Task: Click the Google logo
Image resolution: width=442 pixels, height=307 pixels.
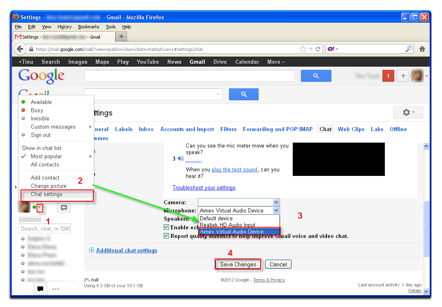Action: click(x=42, y=76)
